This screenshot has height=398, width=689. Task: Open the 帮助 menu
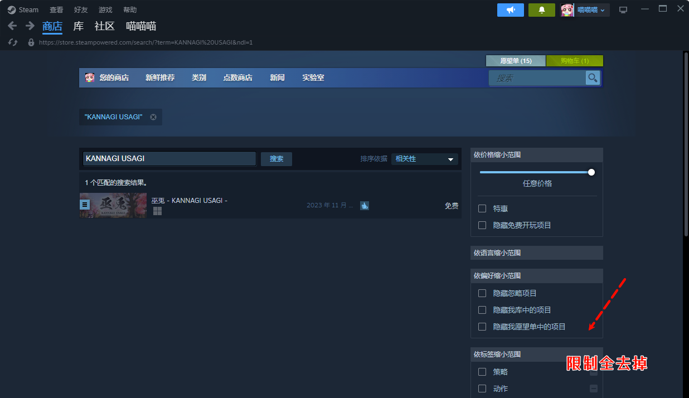130,10
